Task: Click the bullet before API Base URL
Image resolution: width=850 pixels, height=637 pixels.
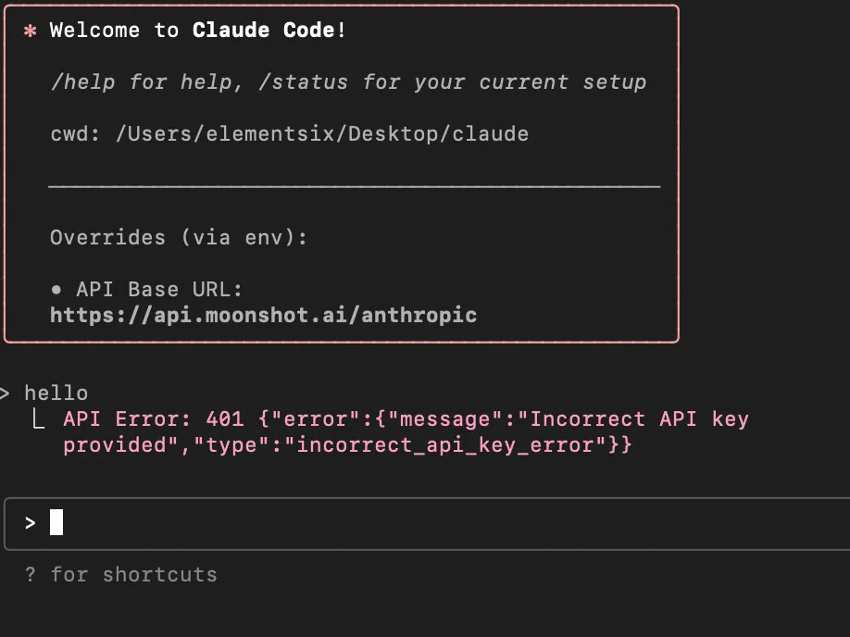Action: 56,290
